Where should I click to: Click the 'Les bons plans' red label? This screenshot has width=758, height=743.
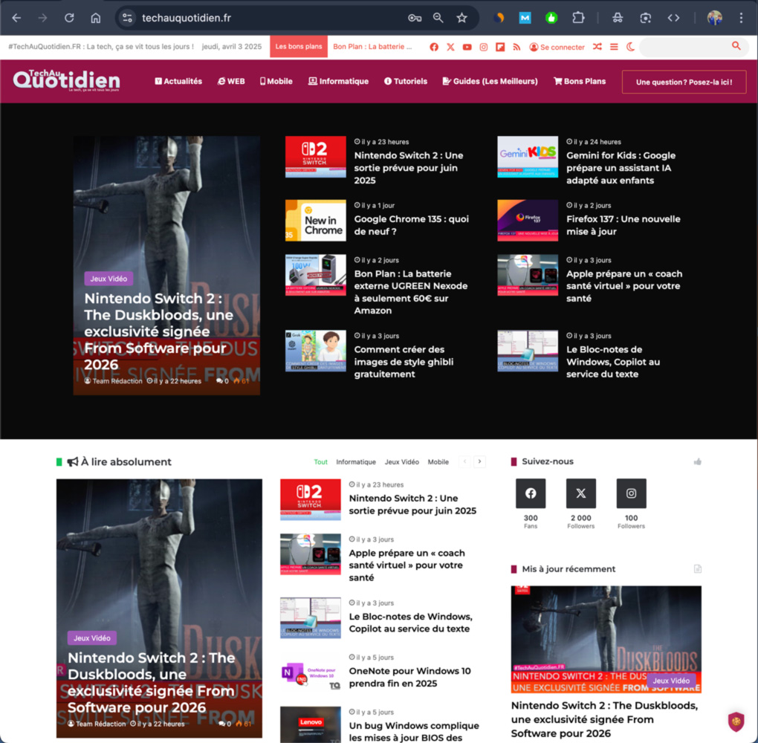tap(298, 46)
